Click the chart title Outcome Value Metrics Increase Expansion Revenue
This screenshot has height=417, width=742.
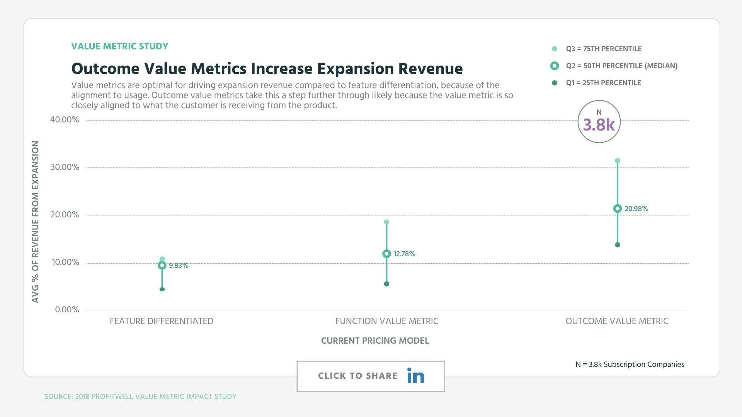tap(267, 68)
